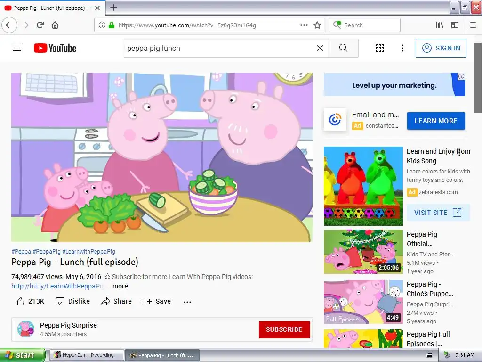This screenshot has width=482, height=362.
Task: Open YouTube settings three-dot menu
Action: coord(402,48)
